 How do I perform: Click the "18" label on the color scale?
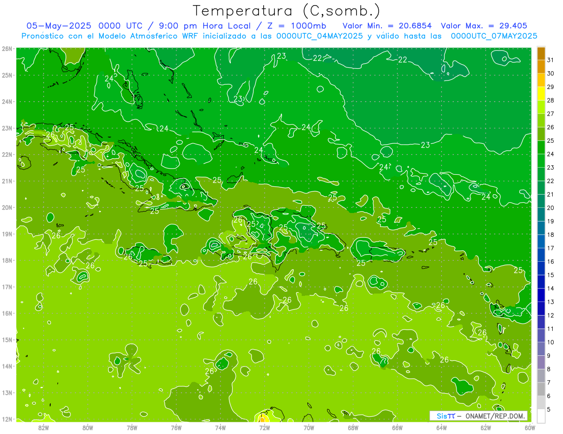tap(550, 235)
